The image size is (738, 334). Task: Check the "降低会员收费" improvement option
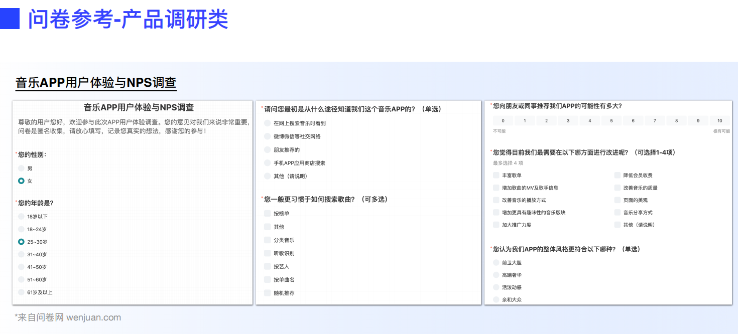coord(616,175)
